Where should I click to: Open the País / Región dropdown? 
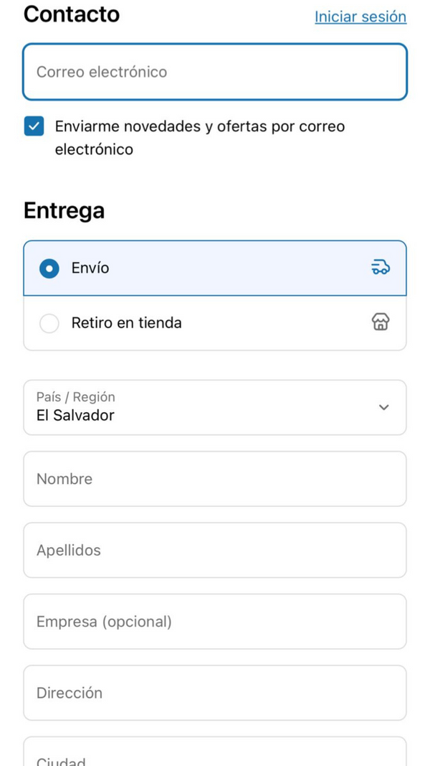[214, 407]
